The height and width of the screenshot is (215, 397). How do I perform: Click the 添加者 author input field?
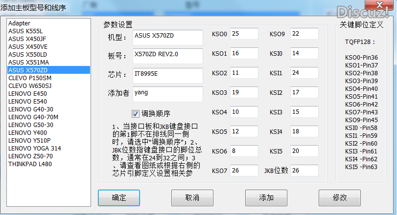pyautogui.click(x=167, y=94)
